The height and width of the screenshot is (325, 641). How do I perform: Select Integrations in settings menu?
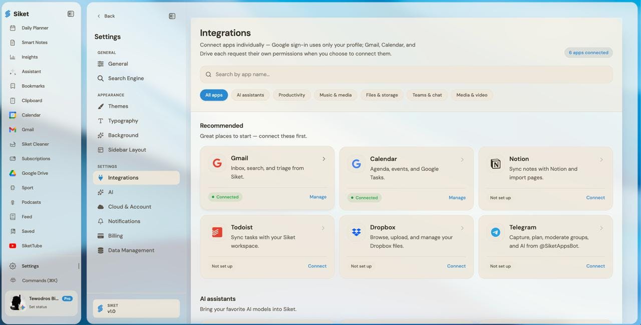point(136,178)
